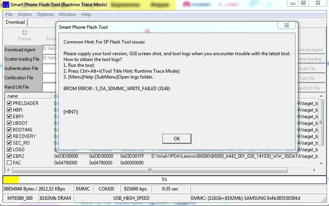Click the Nand Util File input field
Image resolution: width=329 pixels, height=206 pixels.
(x=49, y=87)
